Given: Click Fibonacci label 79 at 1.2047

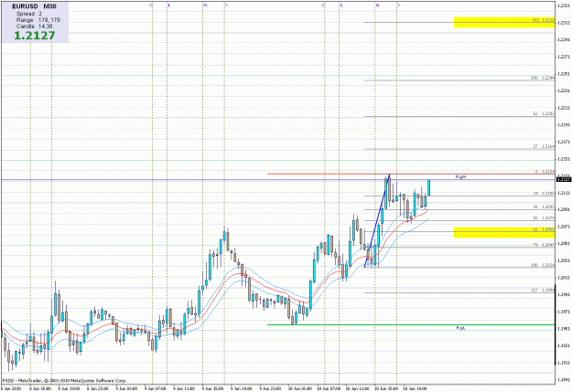Looking at the screenshot, I should coord(544,245).
